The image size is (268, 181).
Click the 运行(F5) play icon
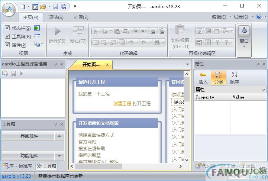coord(57,31)
